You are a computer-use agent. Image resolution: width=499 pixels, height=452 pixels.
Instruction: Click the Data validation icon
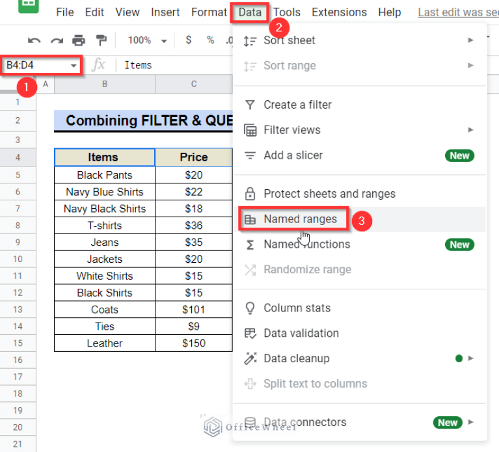tap(250, 334)
